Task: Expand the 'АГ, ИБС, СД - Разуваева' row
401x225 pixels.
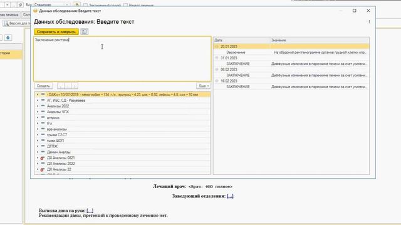Action: pos(38,101)
